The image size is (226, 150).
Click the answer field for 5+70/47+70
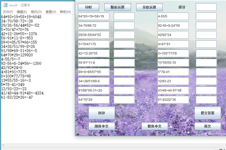tap(124, 44)
